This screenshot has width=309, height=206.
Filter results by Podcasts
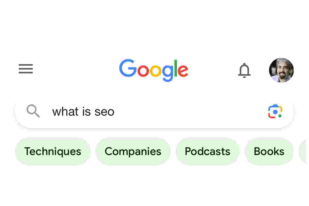(208, 151)
